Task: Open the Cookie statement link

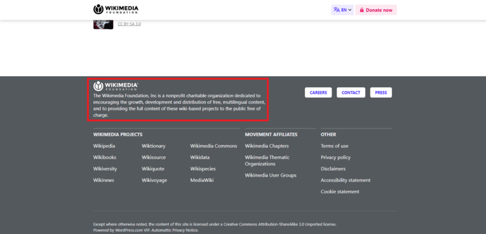Action: coord(340,192)
